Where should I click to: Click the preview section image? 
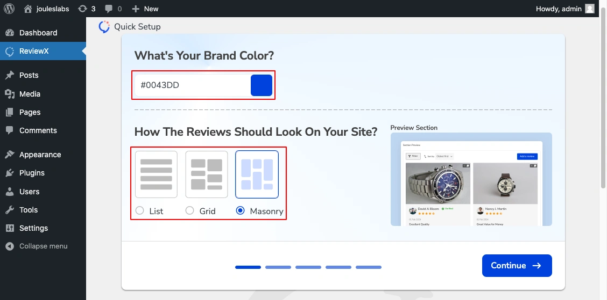(471, 179)
